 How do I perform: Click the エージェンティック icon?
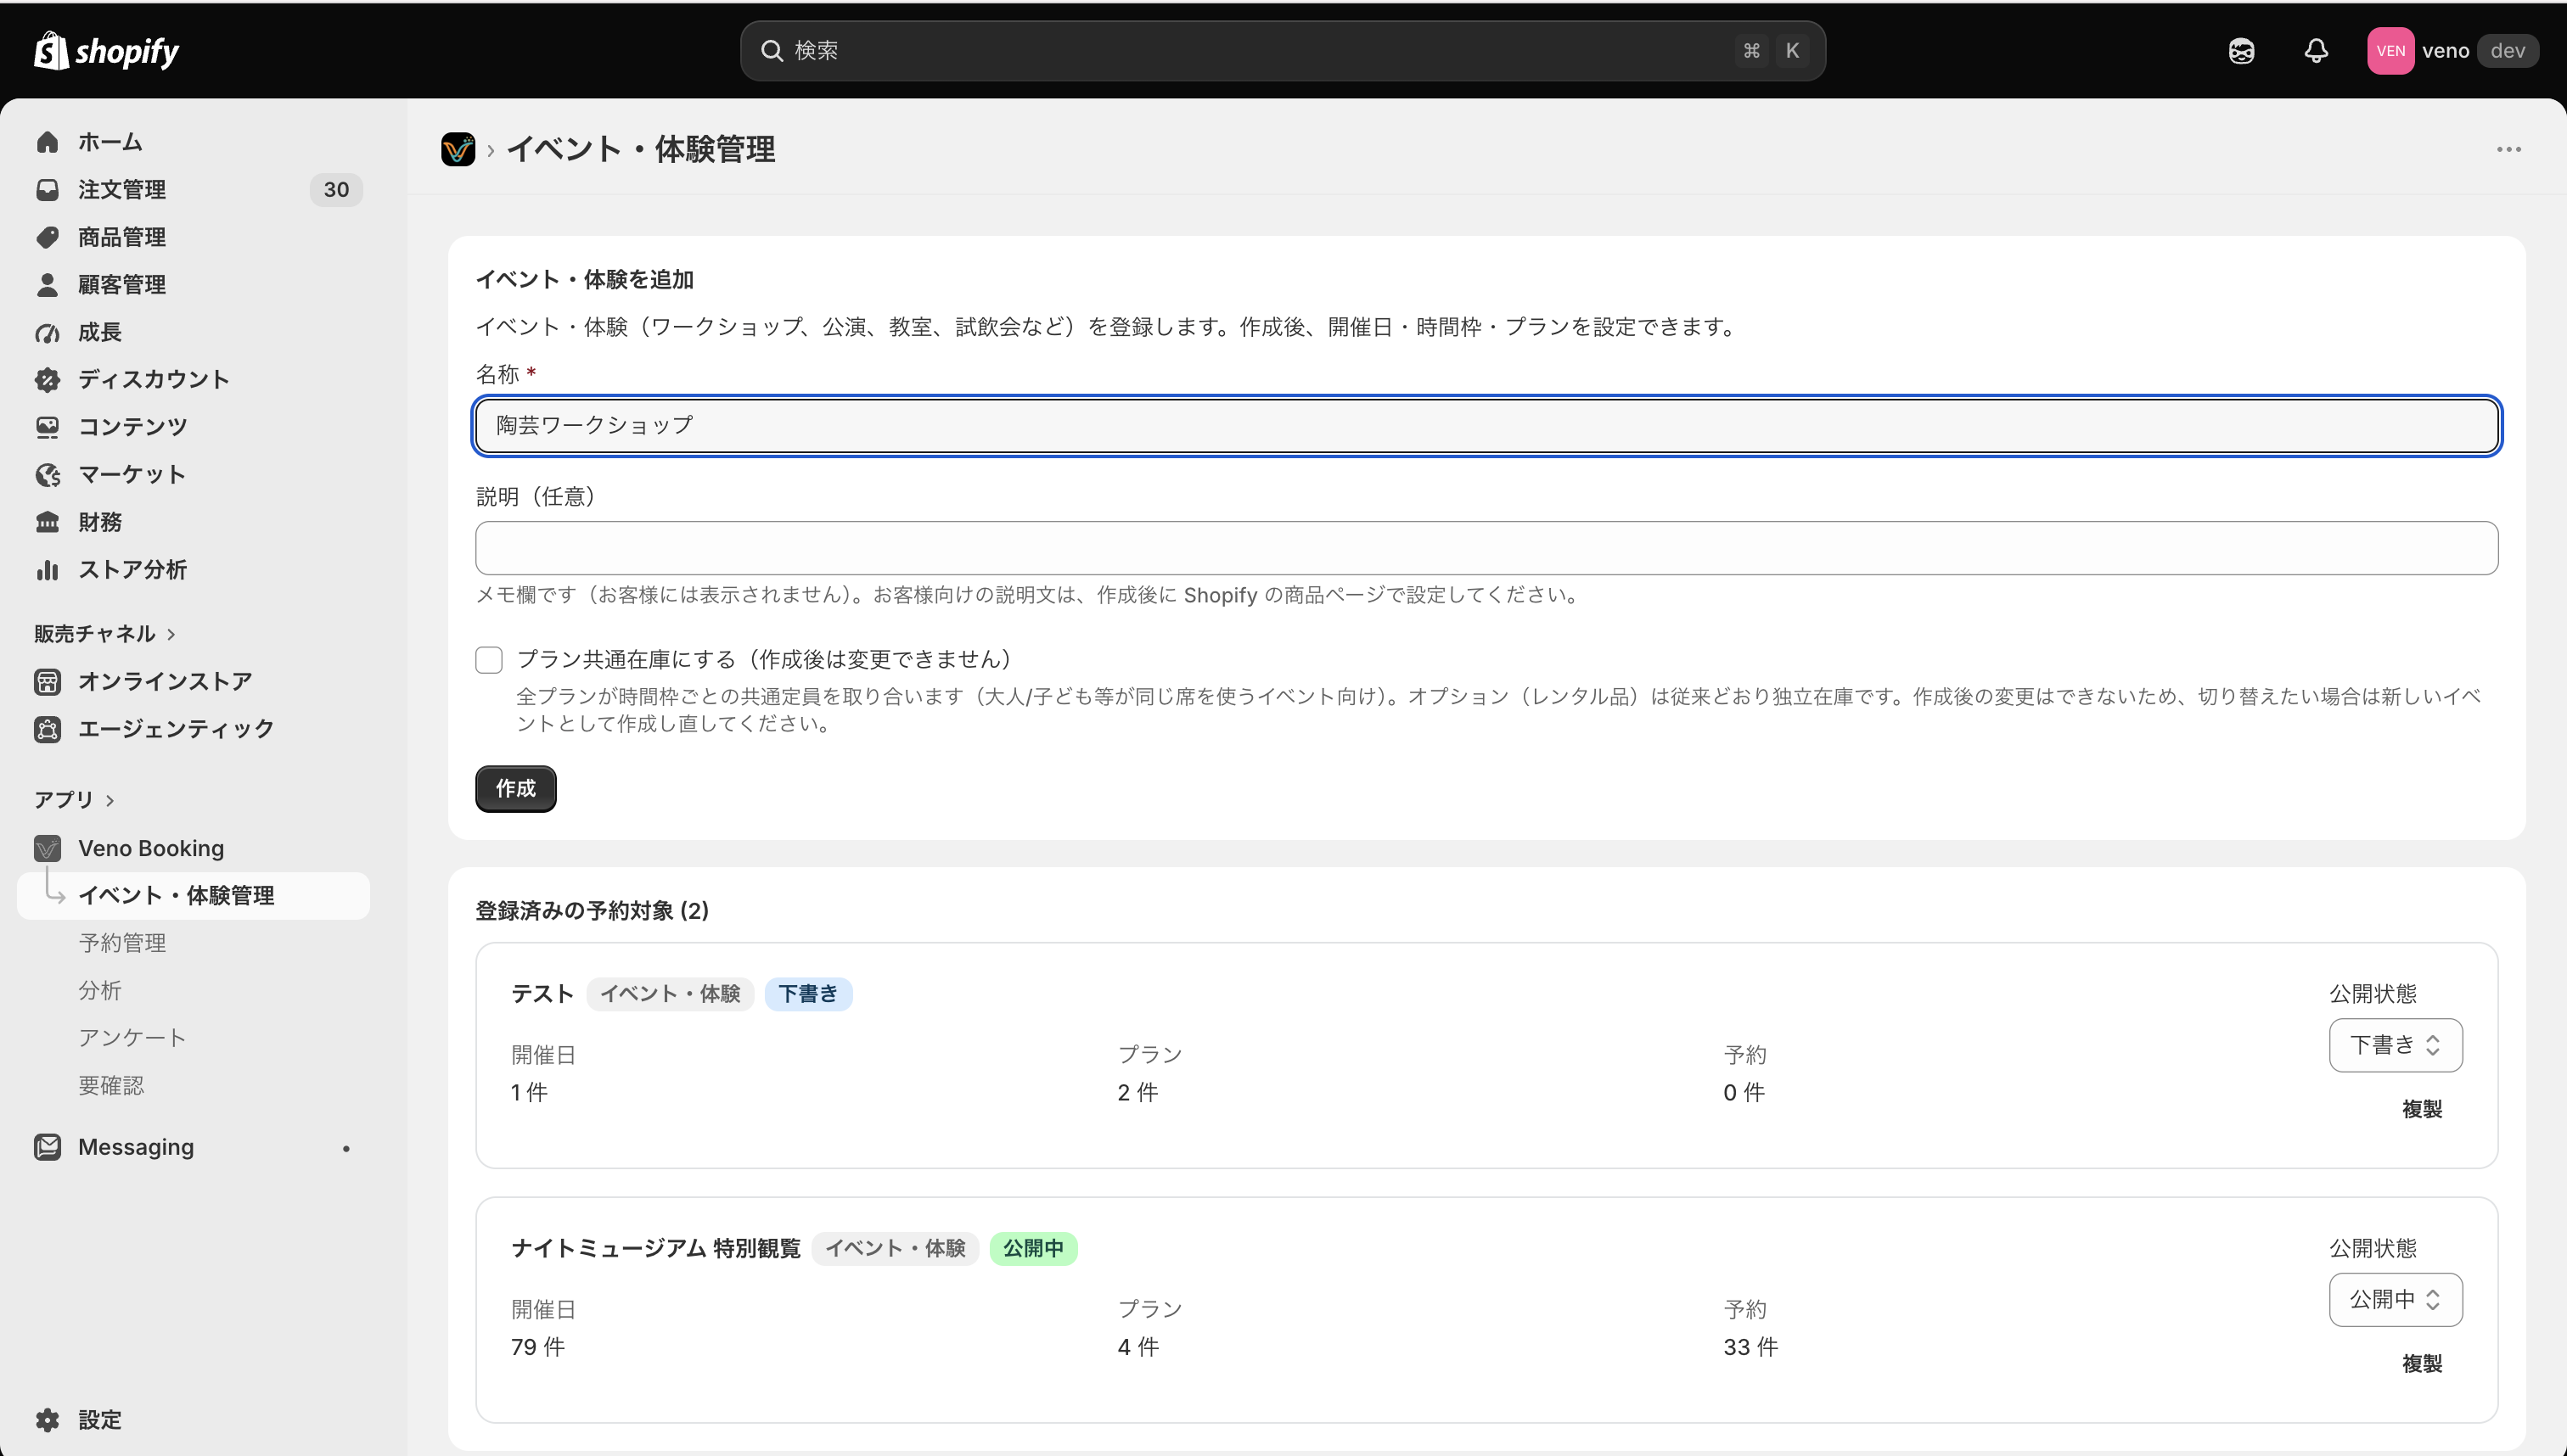click(x=47, y=729)
